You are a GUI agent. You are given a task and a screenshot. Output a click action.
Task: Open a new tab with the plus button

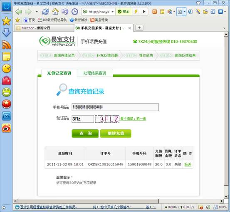point(139,28)
